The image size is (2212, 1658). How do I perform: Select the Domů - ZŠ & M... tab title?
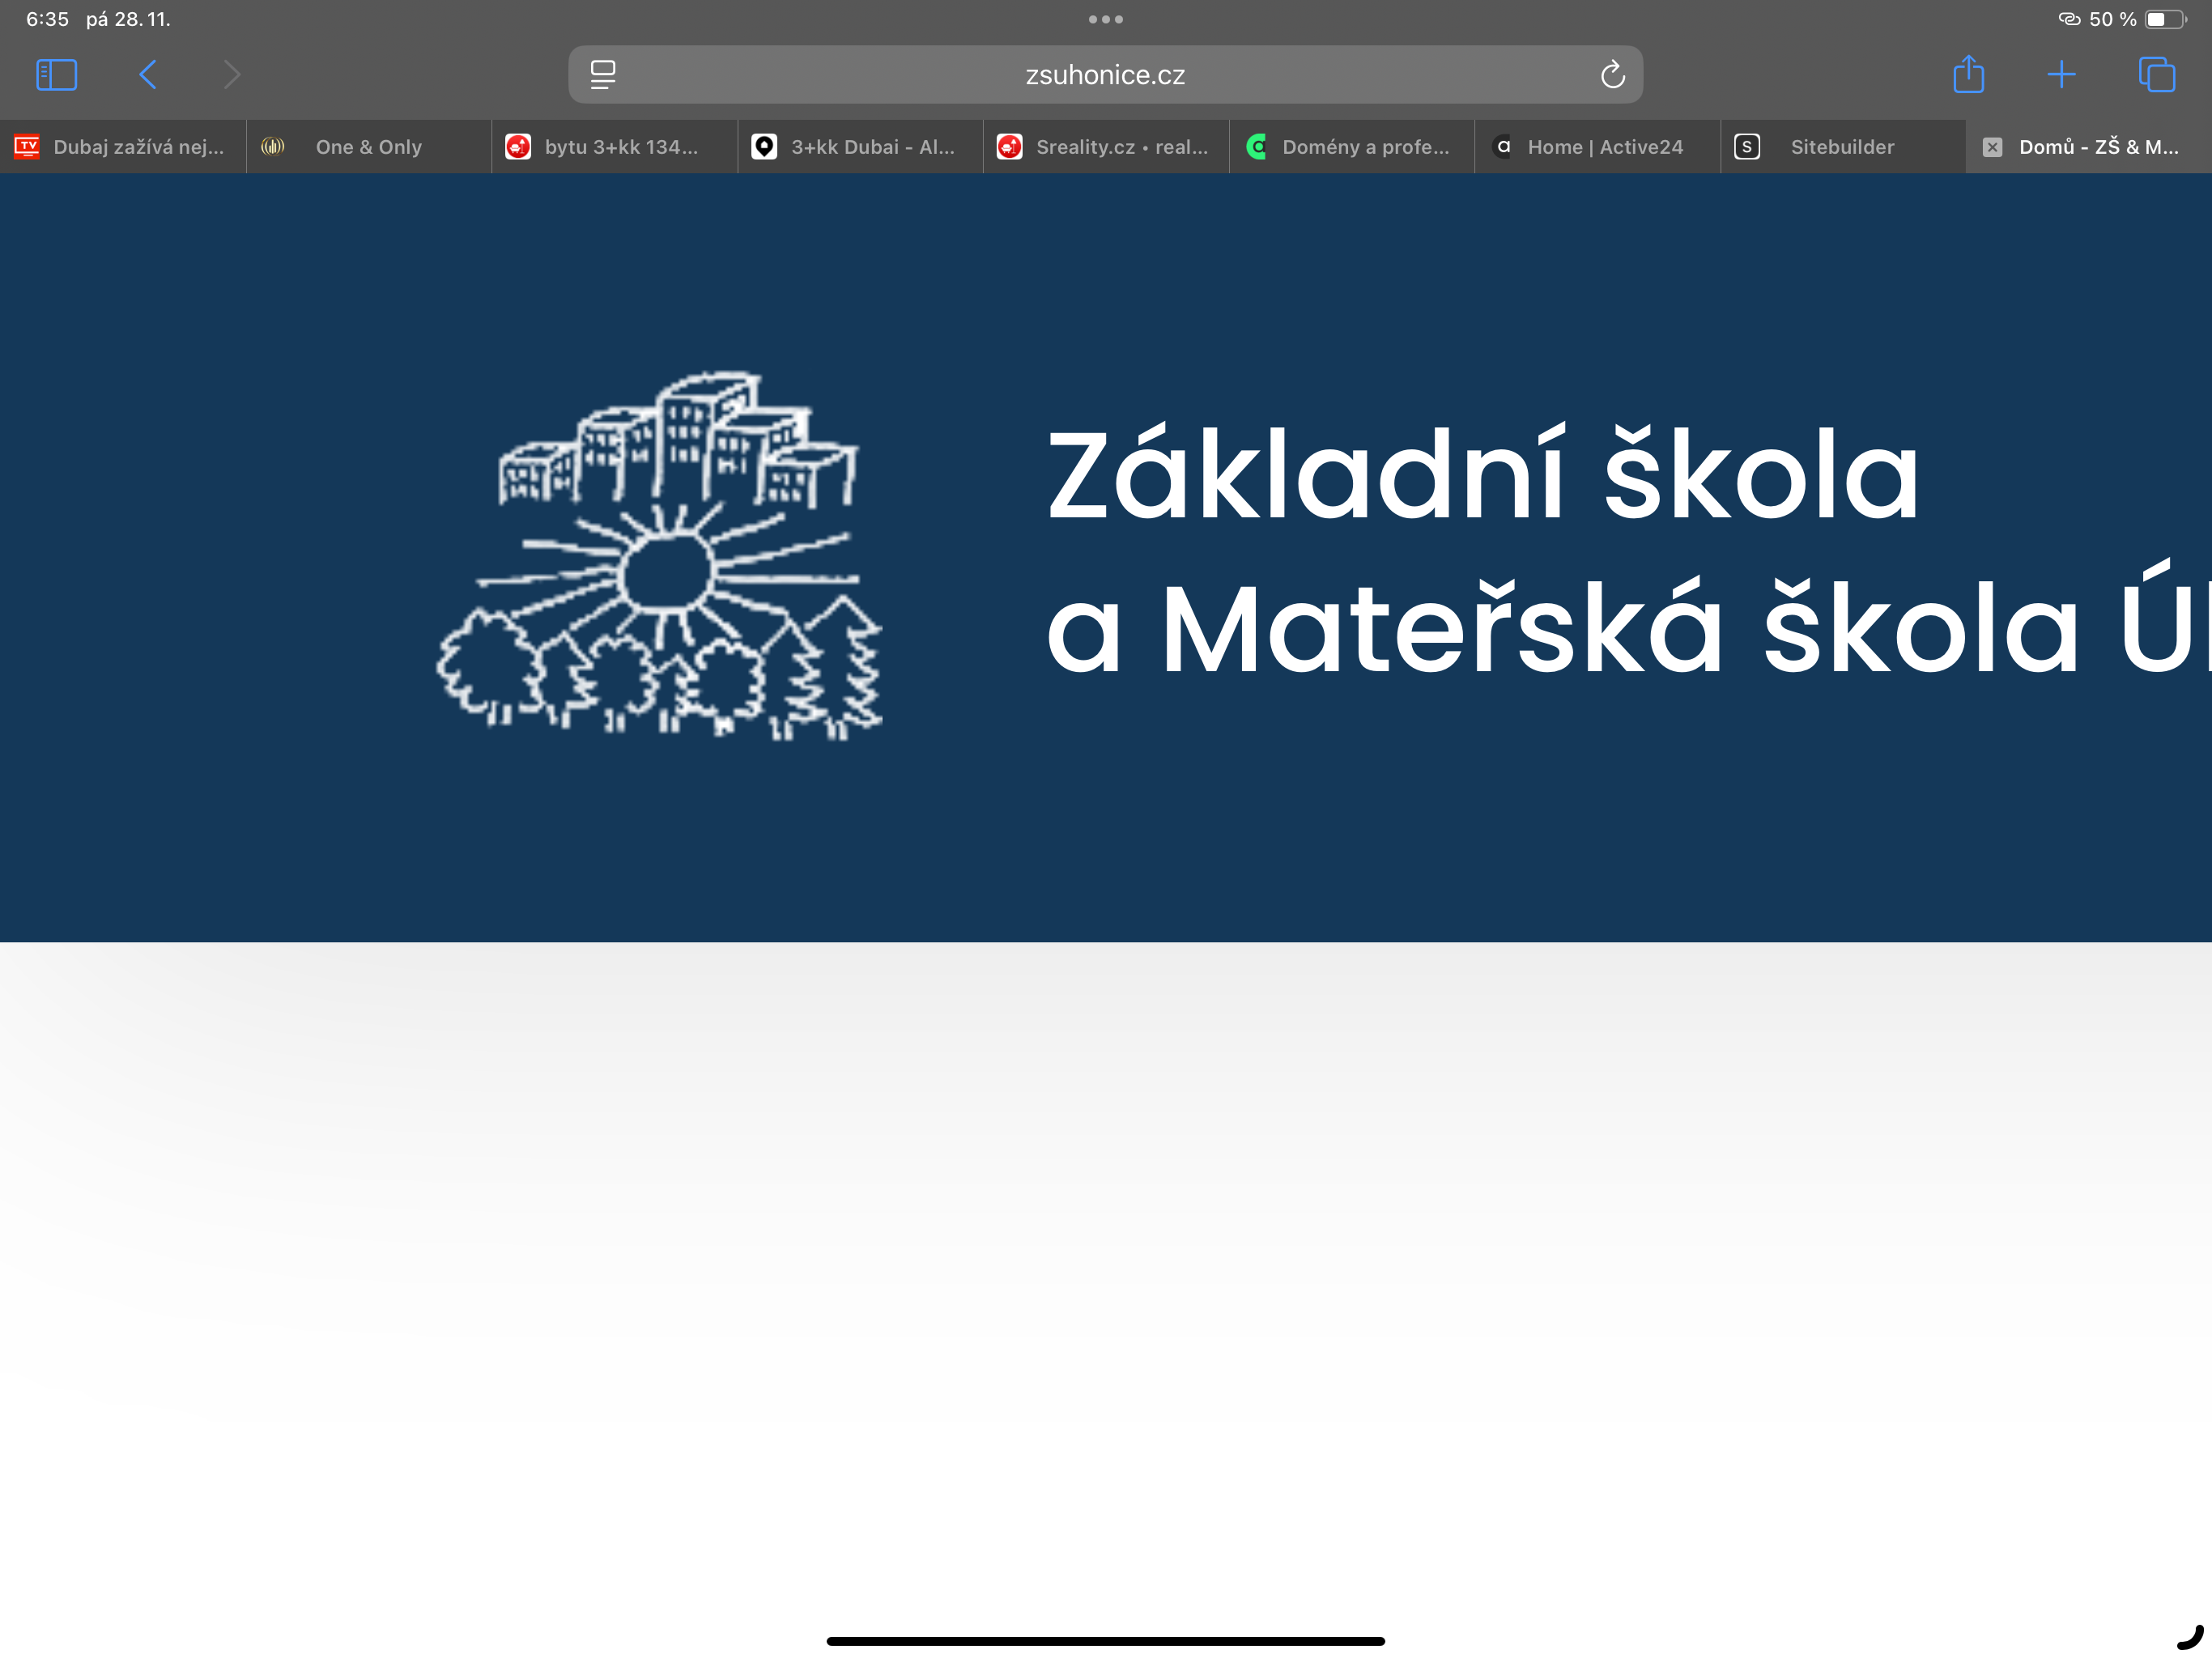click(2098, 147)
